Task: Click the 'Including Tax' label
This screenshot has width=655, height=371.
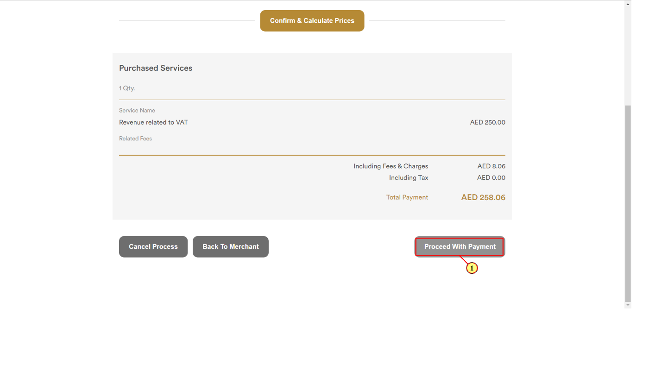Action: tap(409, 177)
